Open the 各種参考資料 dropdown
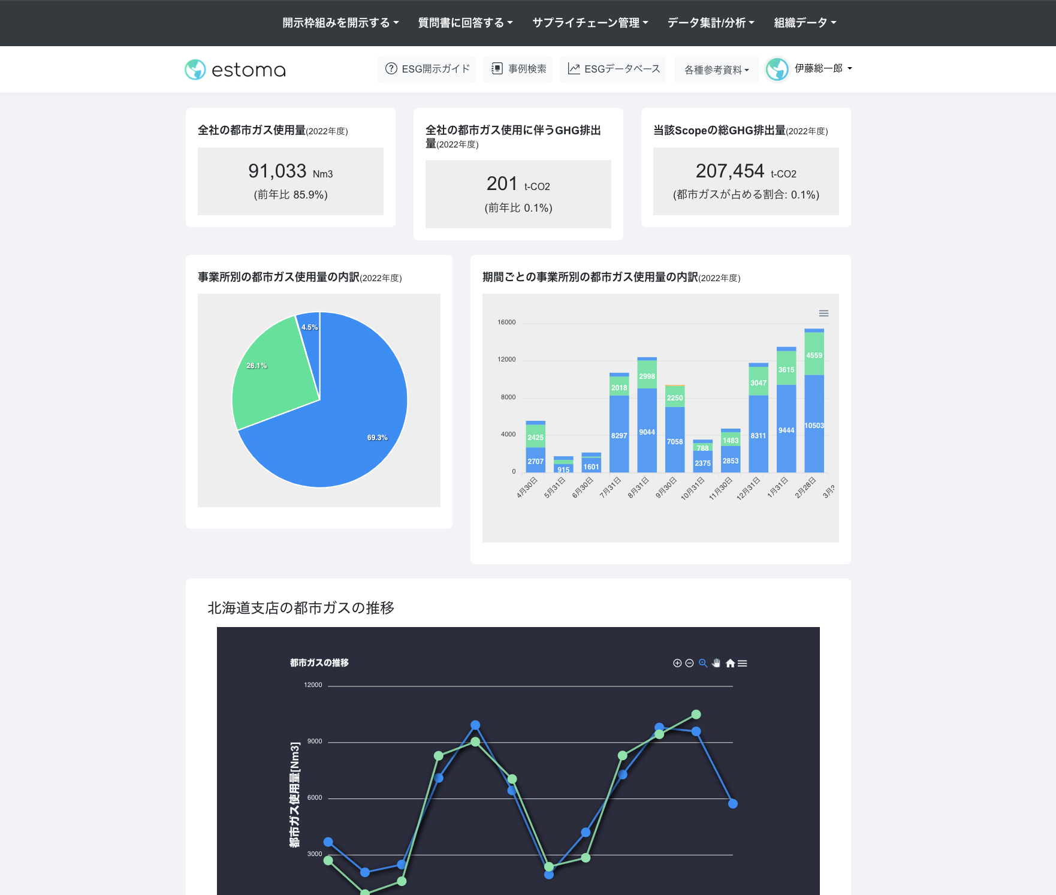The image size is (1056, 895). 716,70
